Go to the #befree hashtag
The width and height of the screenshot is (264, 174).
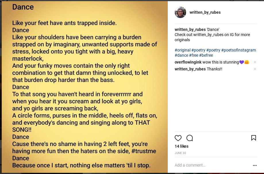coord(206,55)
